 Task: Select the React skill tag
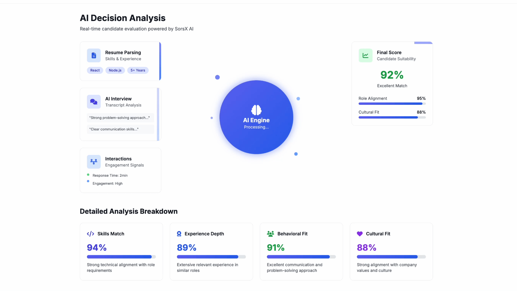click(95, 70)
